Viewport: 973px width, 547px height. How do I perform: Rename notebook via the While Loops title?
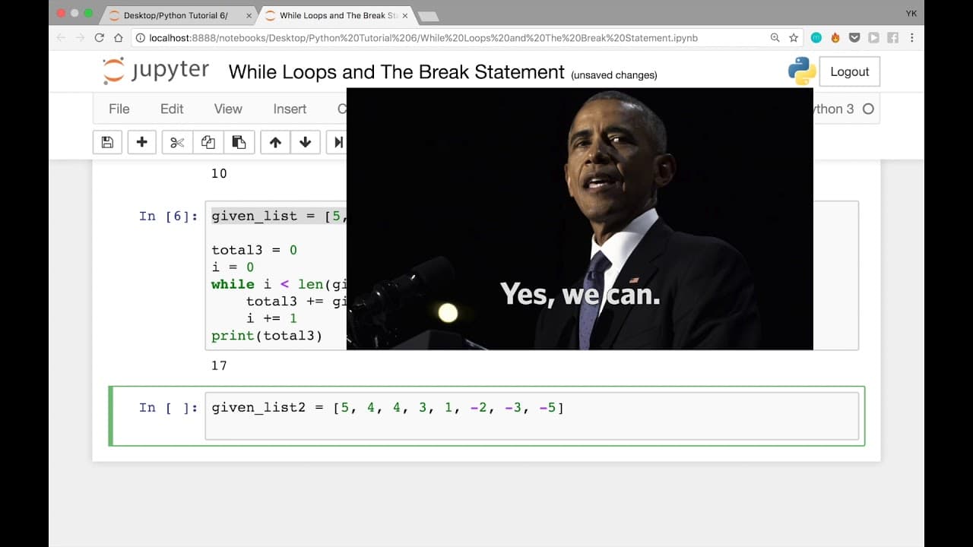coord(397,72)
